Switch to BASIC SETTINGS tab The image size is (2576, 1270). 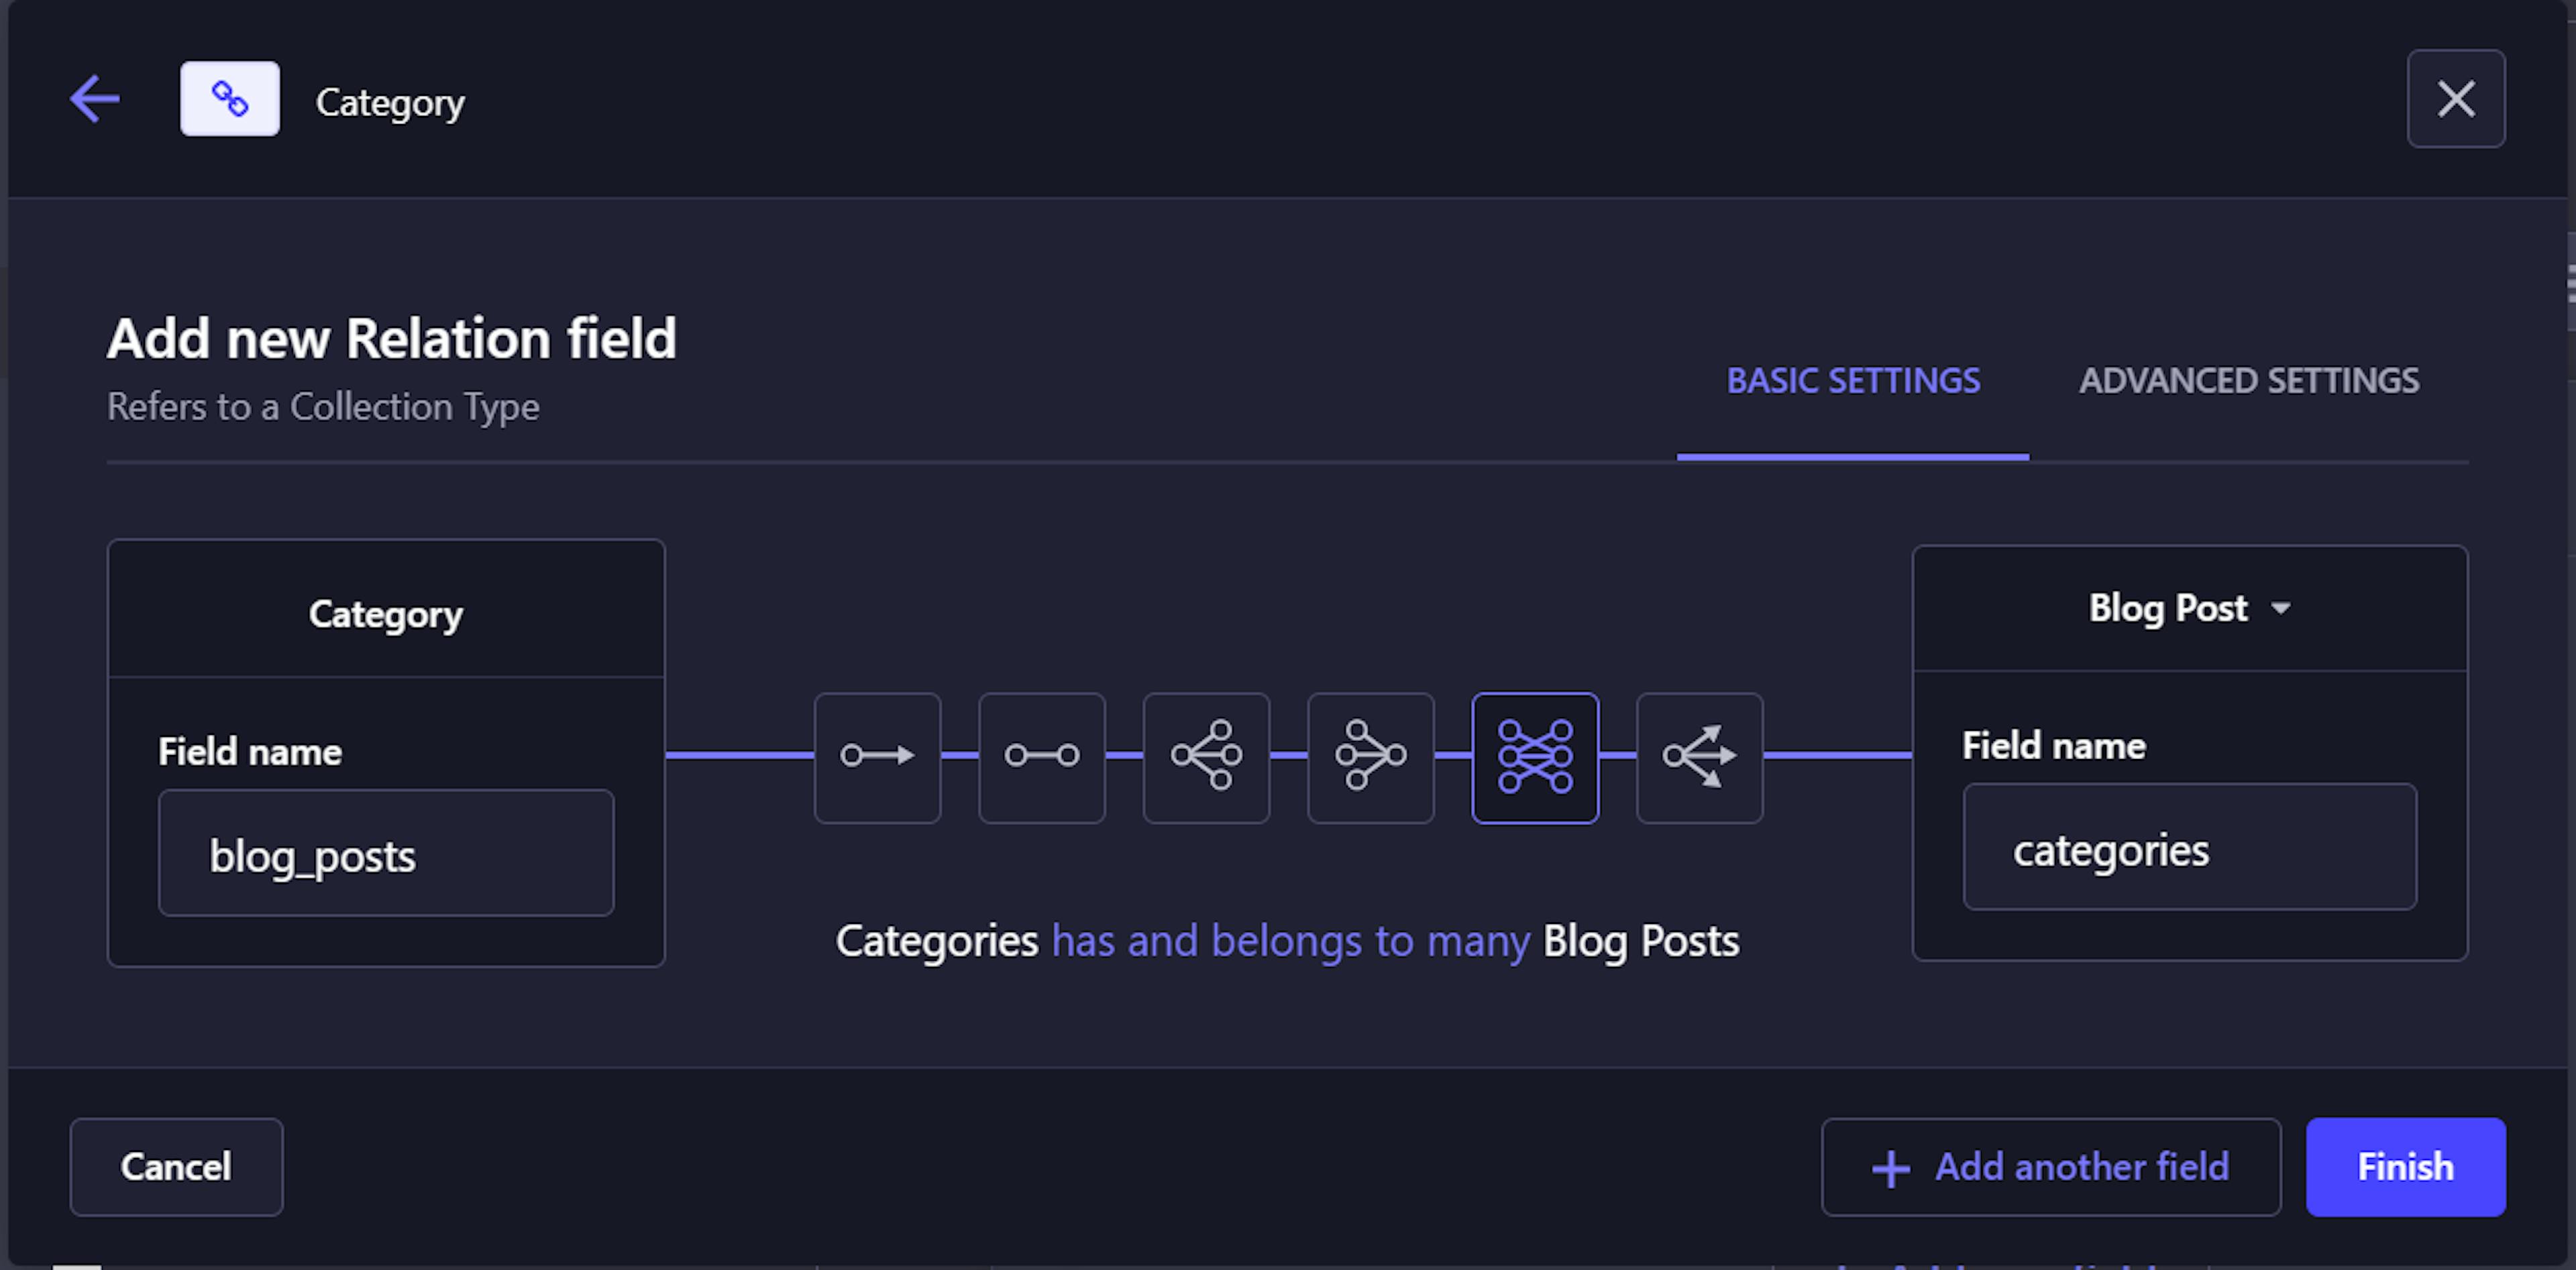pyautogui.click(x=1851, y=380)
